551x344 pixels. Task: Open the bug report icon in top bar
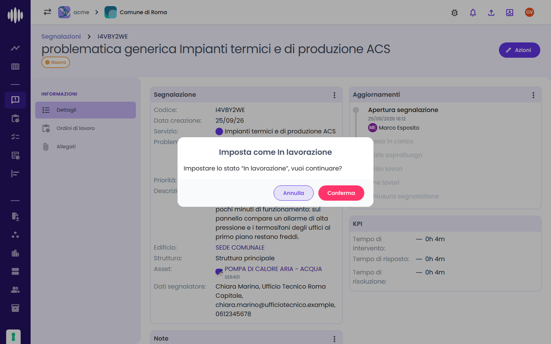tap(455, 13)
